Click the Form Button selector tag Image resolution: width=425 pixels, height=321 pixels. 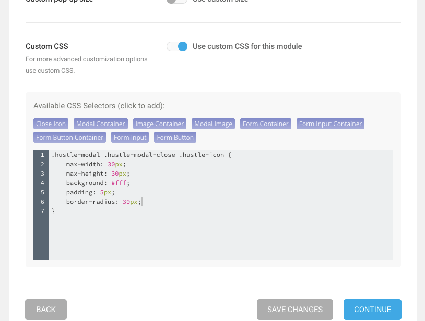coord(175,138)
